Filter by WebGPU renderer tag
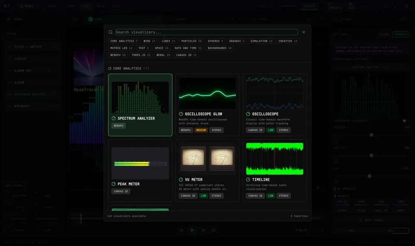This screenshot has height=246, width=415. 118,55
